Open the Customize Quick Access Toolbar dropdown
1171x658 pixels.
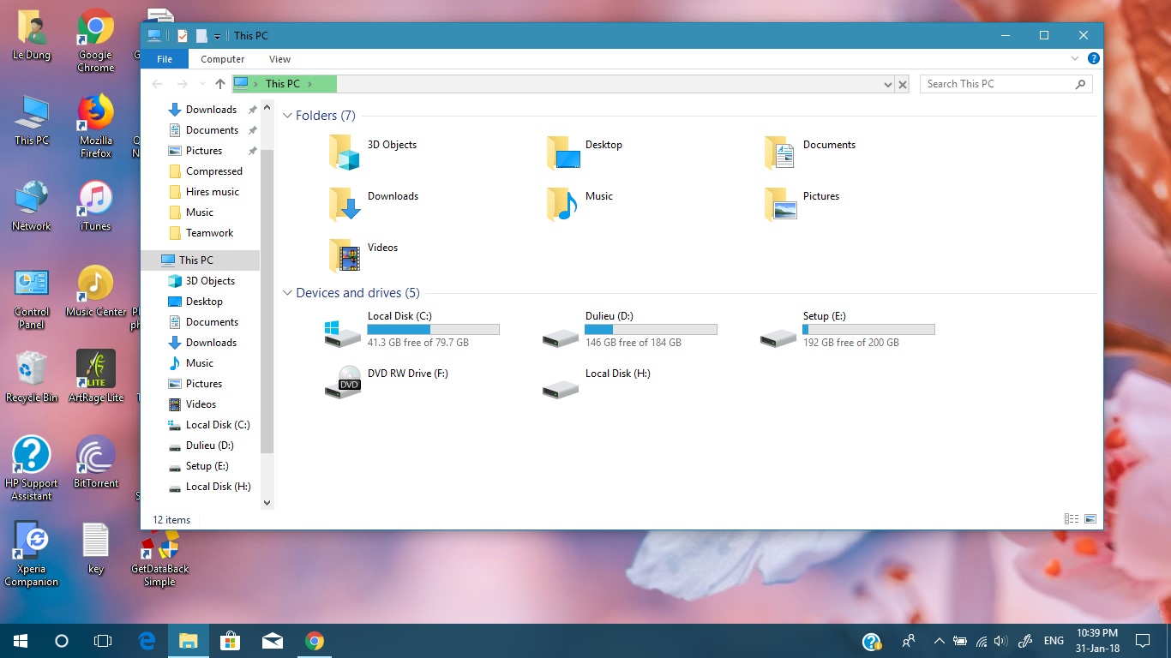(218, 36)
